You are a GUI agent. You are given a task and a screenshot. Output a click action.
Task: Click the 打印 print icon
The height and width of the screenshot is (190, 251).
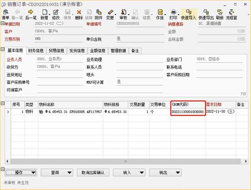tap(173, 14)
